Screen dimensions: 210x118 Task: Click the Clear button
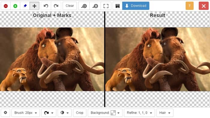click(x=70, y=6)
